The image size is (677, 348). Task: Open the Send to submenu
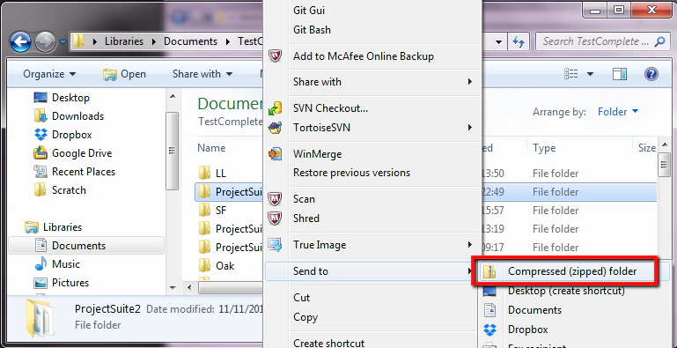tap(372, 271)
